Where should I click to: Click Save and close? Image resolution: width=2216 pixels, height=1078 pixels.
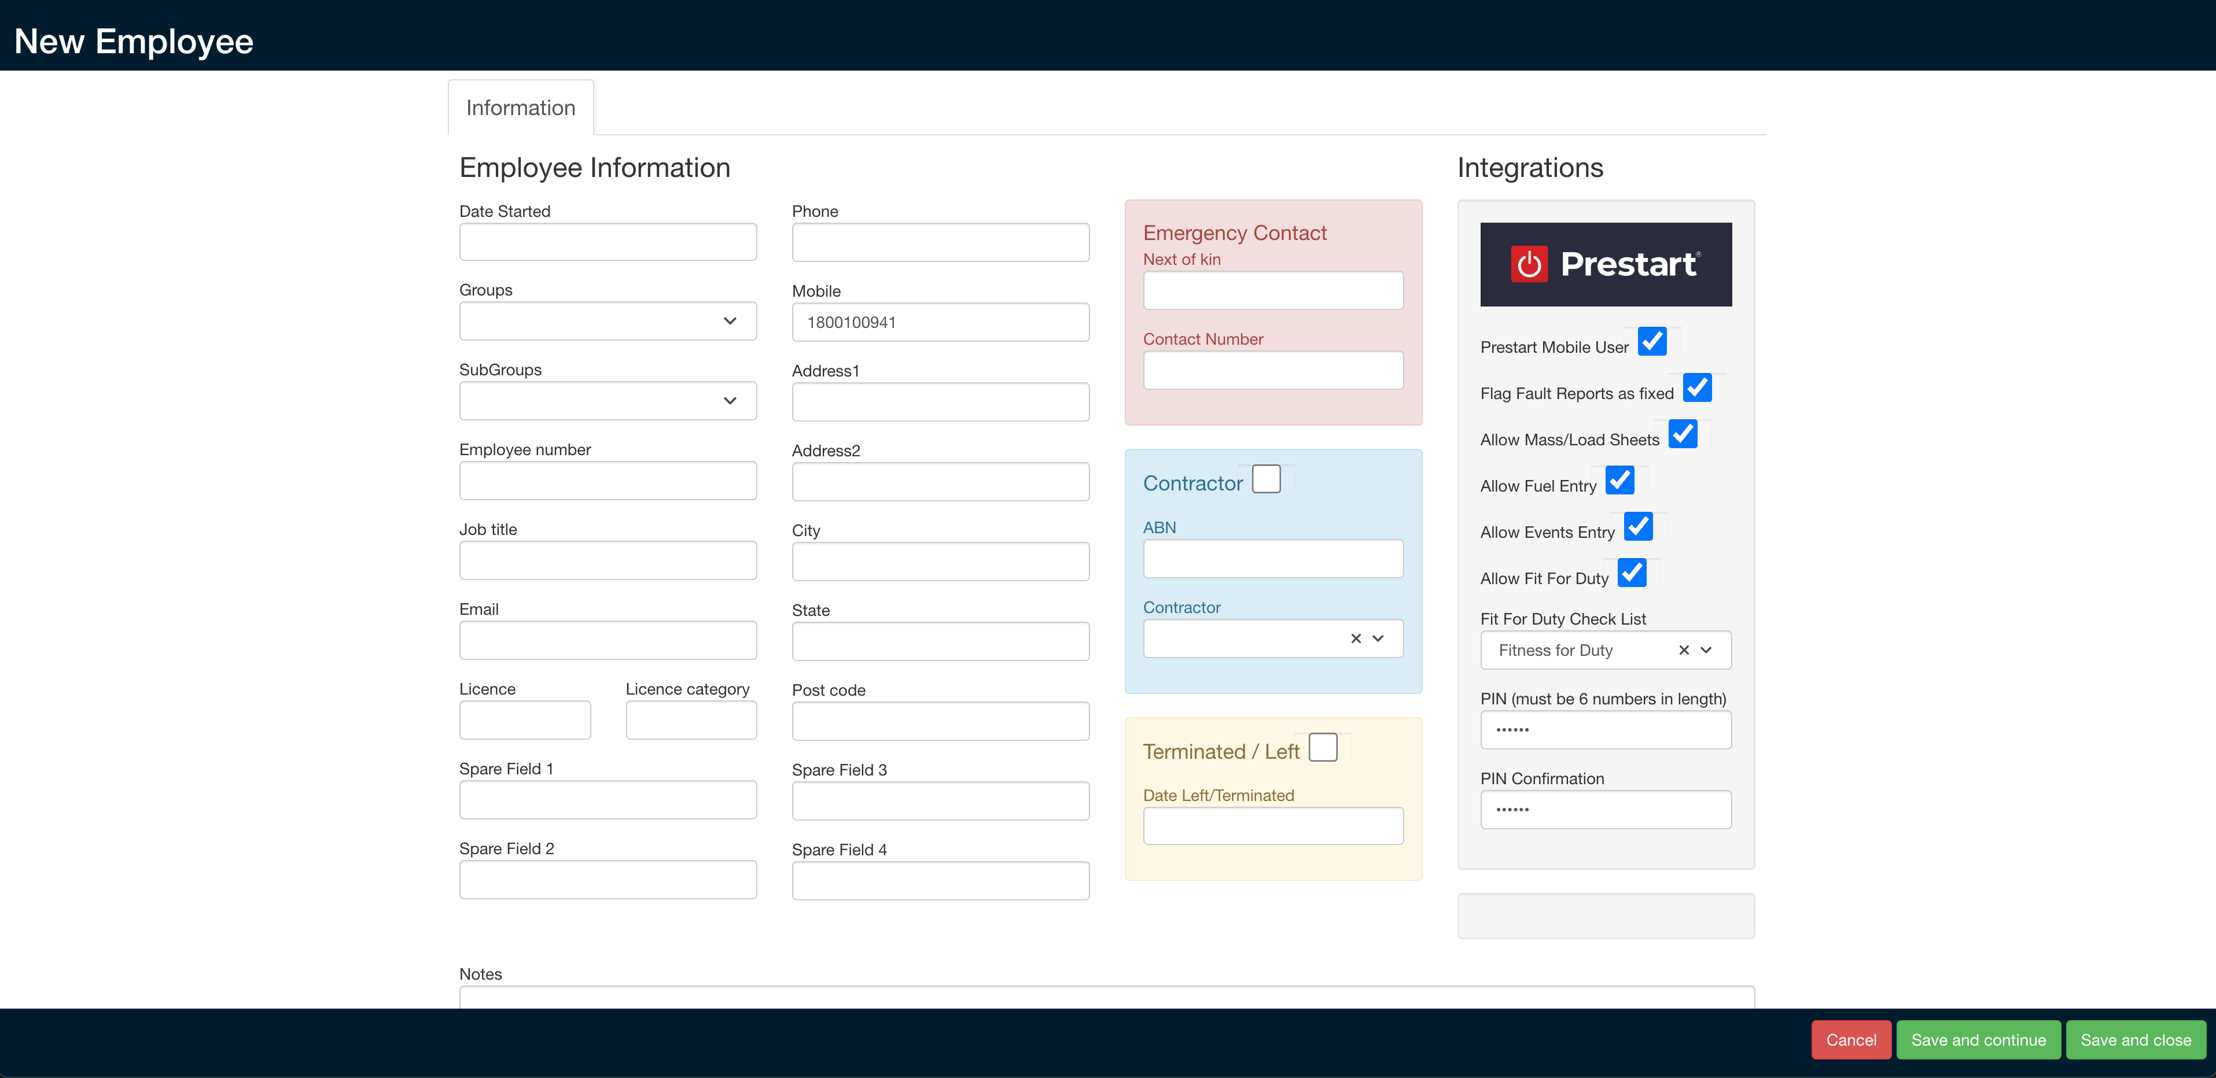click(x=2136, y=1039)
